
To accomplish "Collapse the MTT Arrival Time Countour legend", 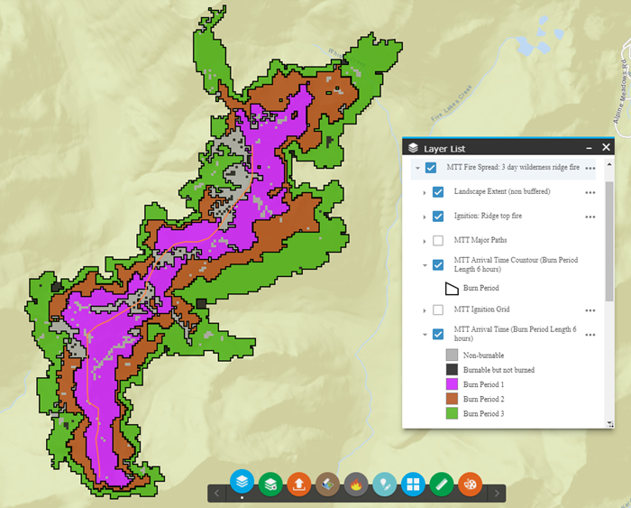I will (425, 265).
